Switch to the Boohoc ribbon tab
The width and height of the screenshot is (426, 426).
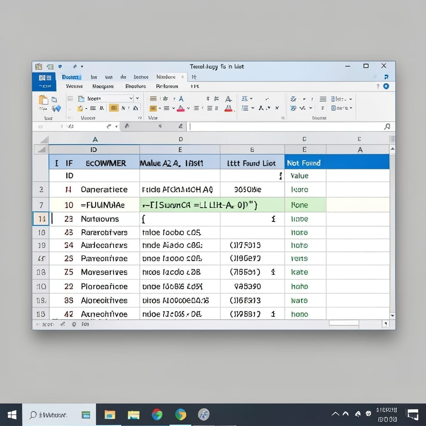tap(141, 77)
